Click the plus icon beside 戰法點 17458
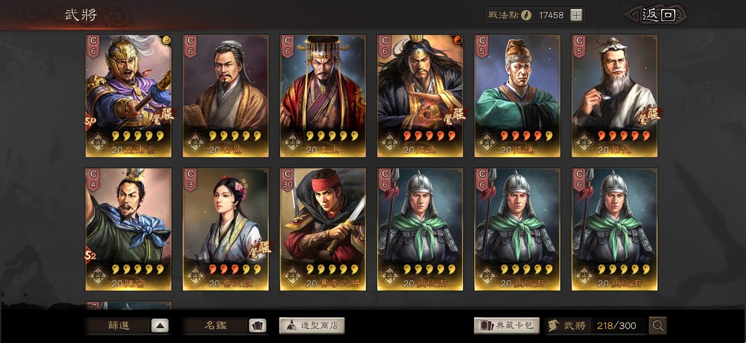This screenshot has width=746, height=343. click(576, 15)
